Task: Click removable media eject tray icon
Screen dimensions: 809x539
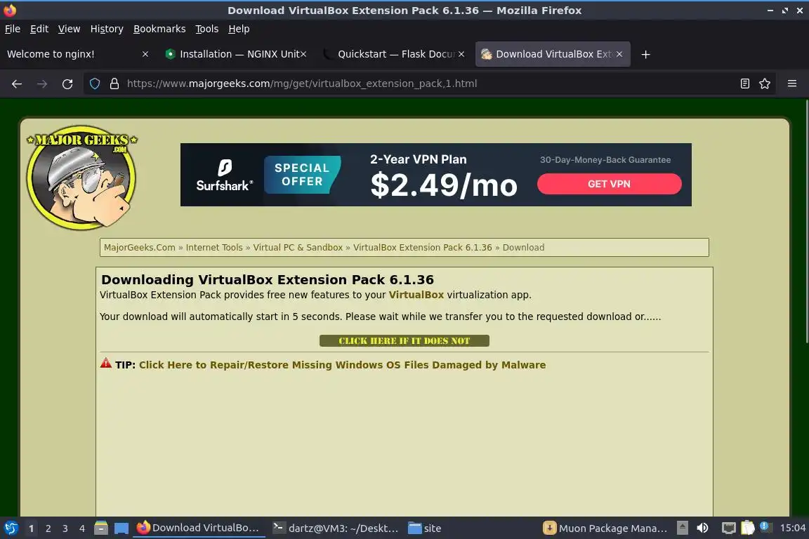Action: [683, 528]
